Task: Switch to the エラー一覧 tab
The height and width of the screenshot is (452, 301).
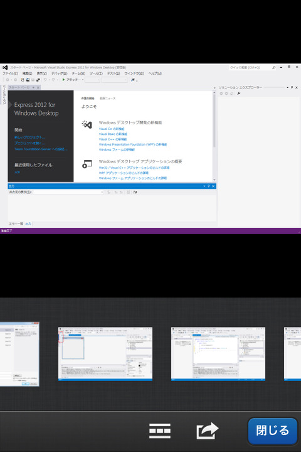Action: pos(16,223)
